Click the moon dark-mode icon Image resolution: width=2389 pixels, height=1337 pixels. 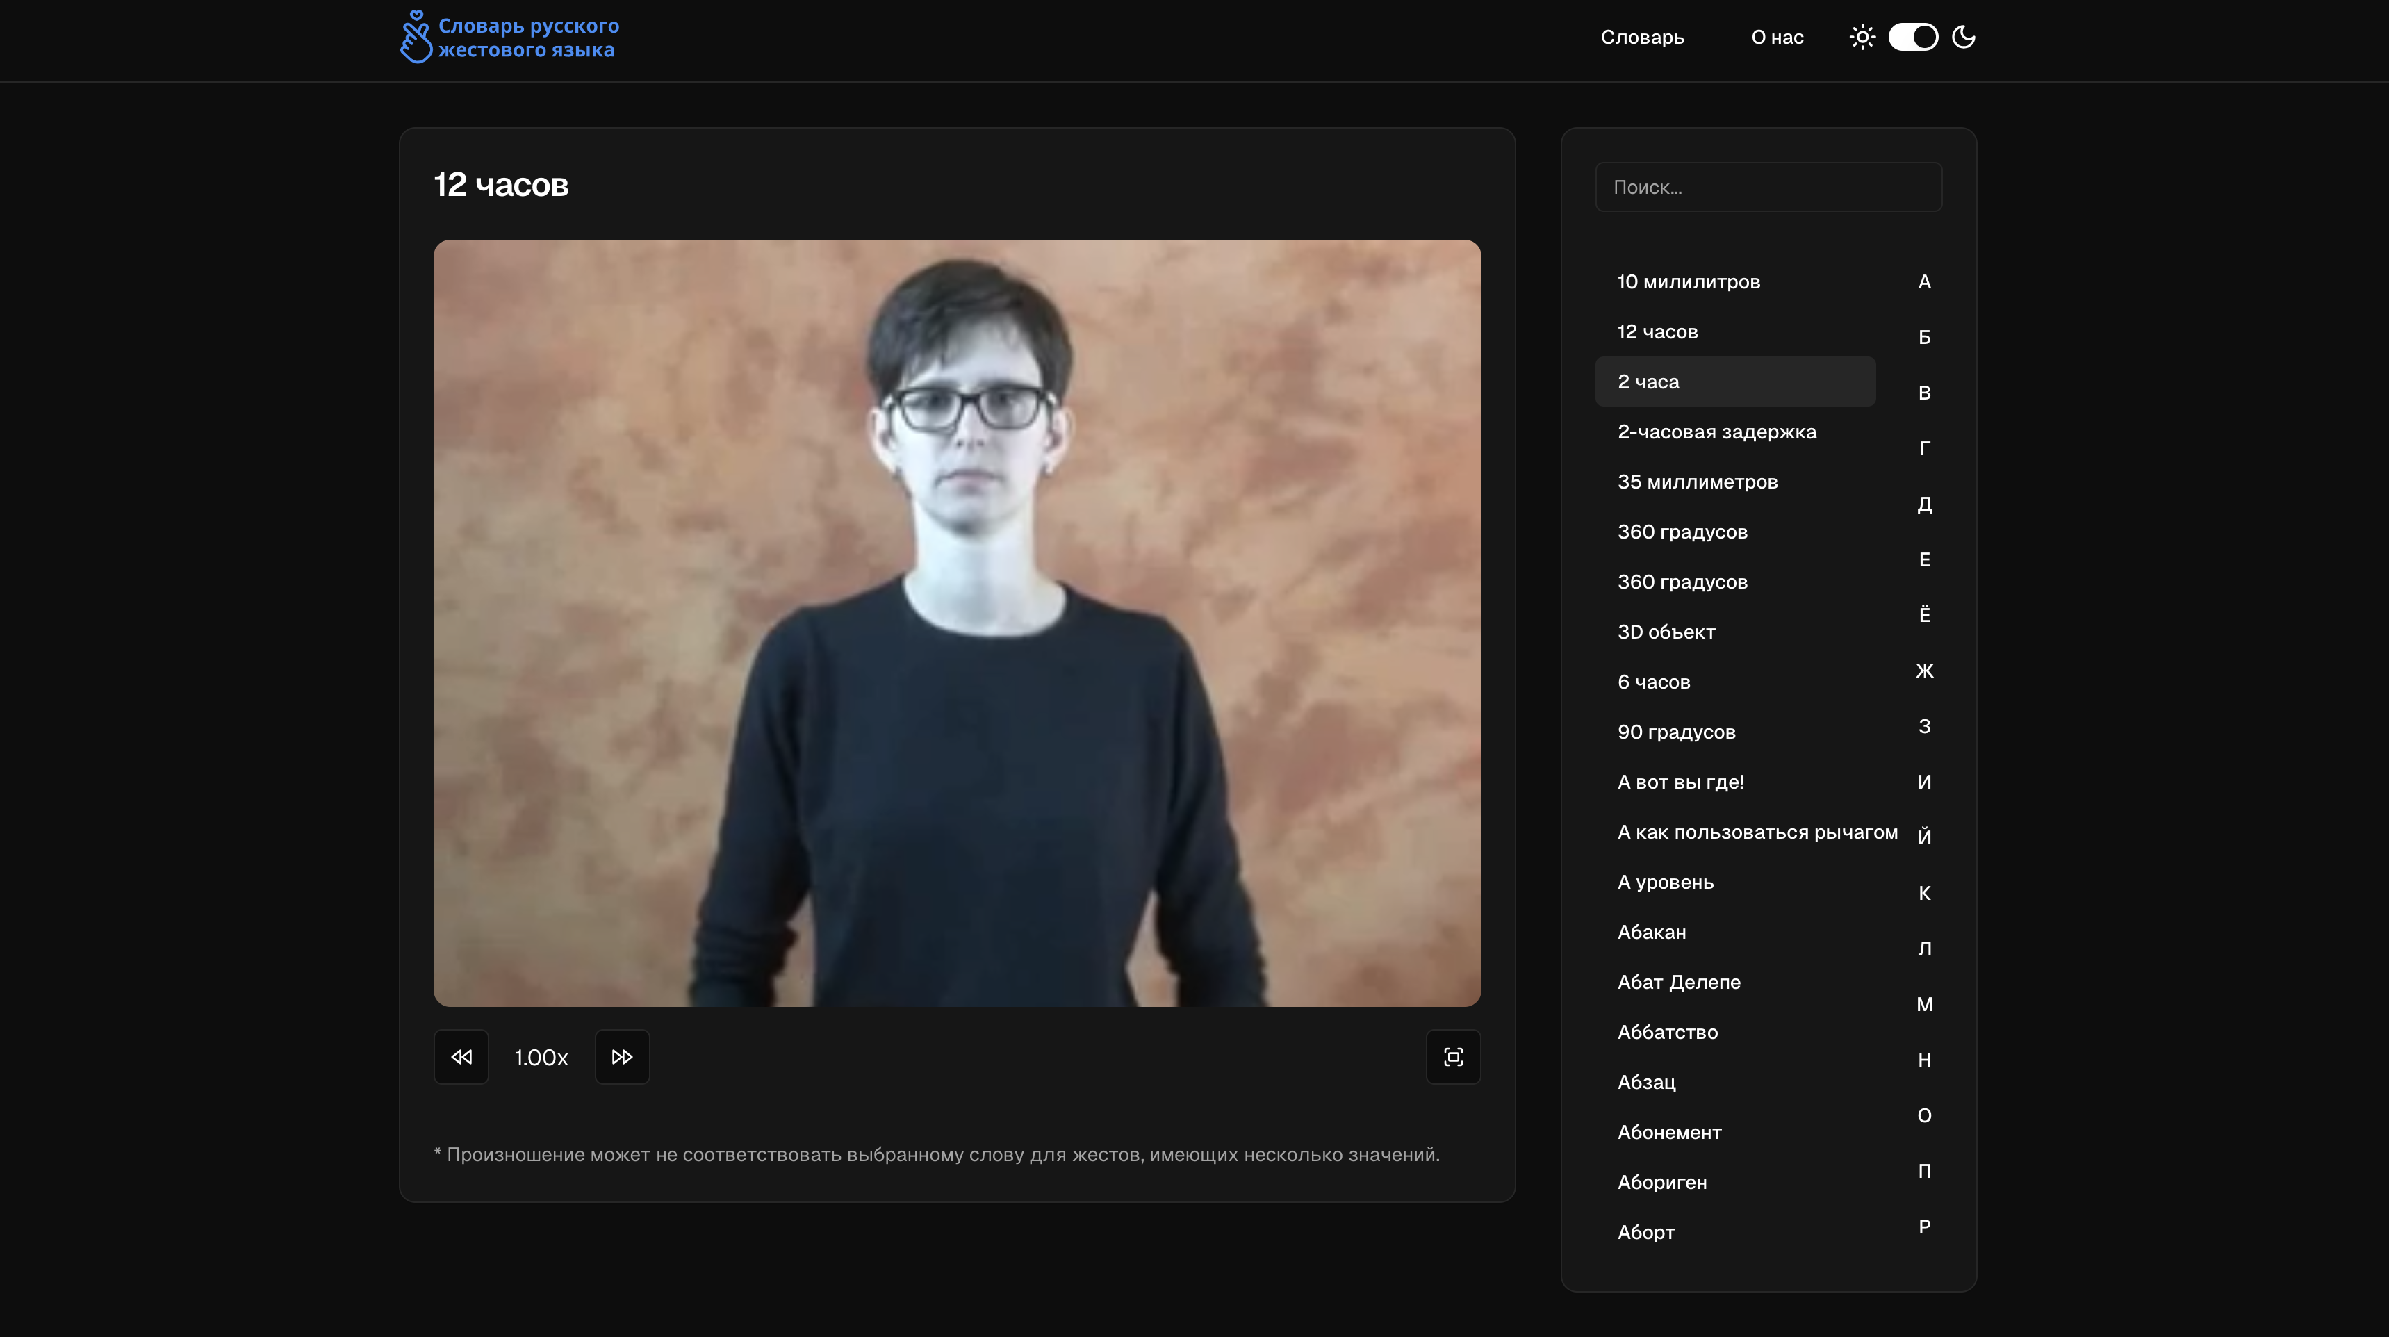[x=1963, y=37]
